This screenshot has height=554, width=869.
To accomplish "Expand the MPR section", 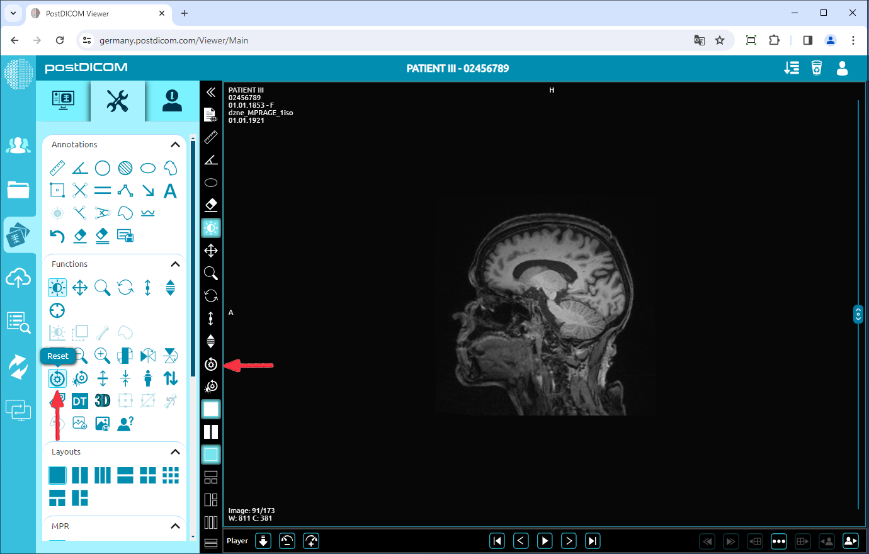I will (175, 526).
